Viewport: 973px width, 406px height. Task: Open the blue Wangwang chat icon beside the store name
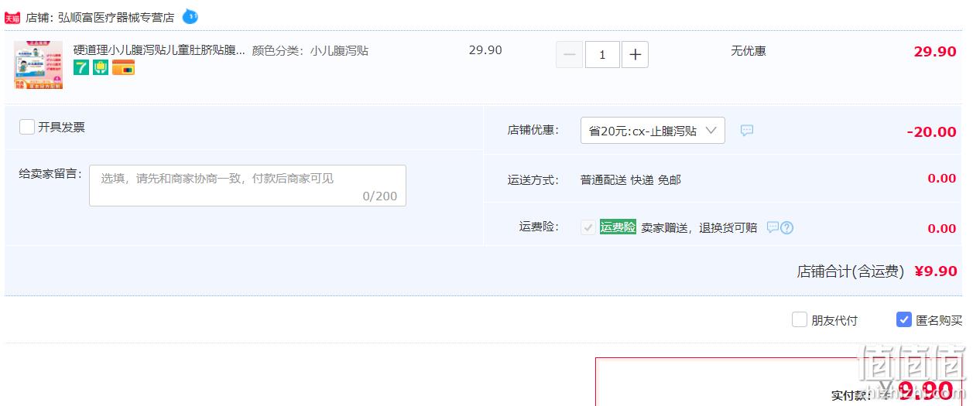(x=190, y=16)
